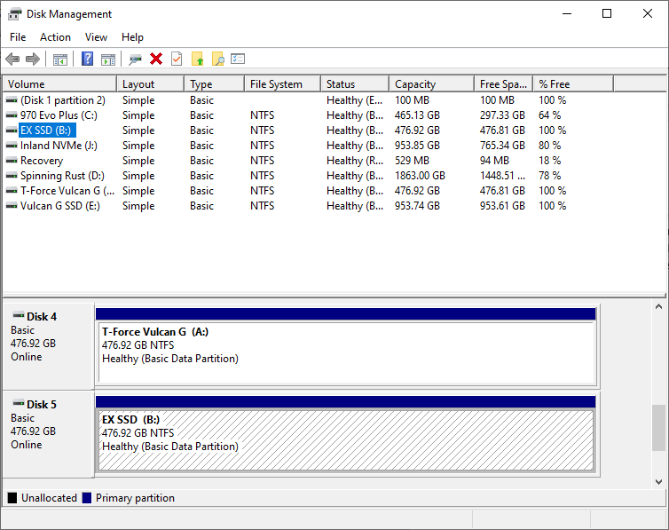Click the Properties checkmark page icon
669x530 pixels.
tap(177, 59)
